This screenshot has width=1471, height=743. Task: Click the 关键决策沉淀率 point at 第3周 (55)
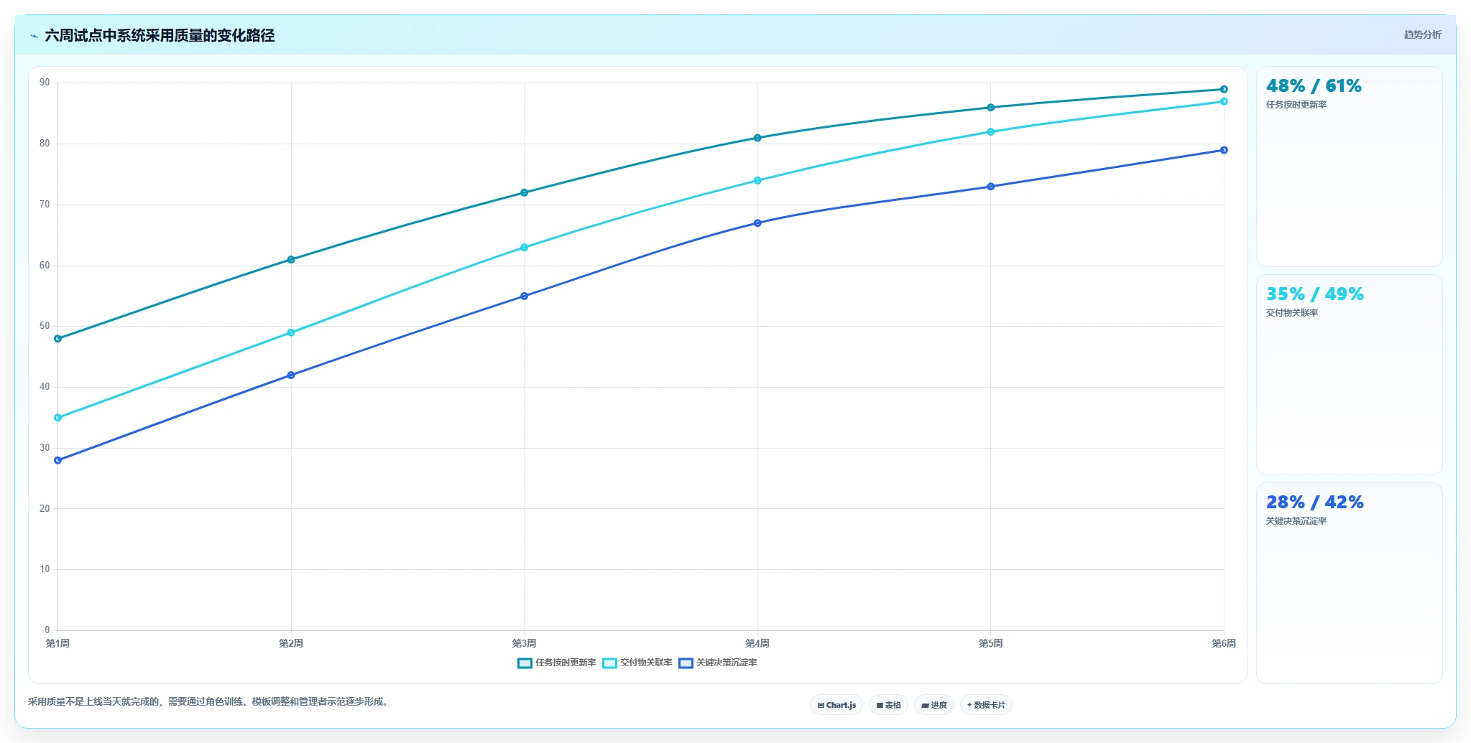[524, 296]
